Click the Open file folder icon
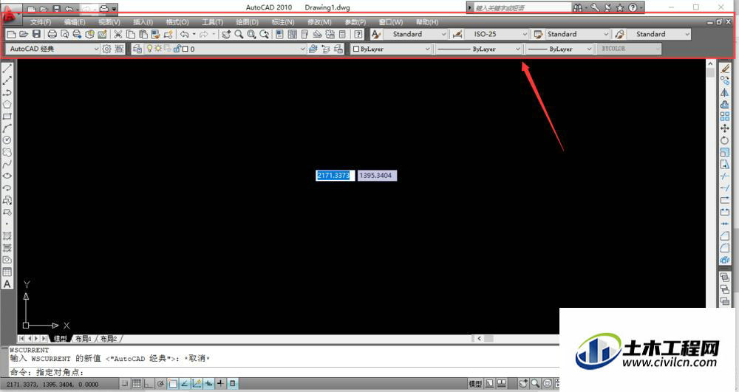739x392 pixels. click(x=24, y=35)
